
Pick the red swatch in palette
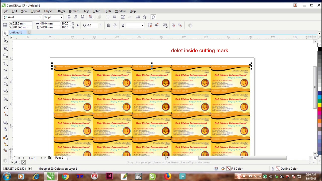[319, 109]
